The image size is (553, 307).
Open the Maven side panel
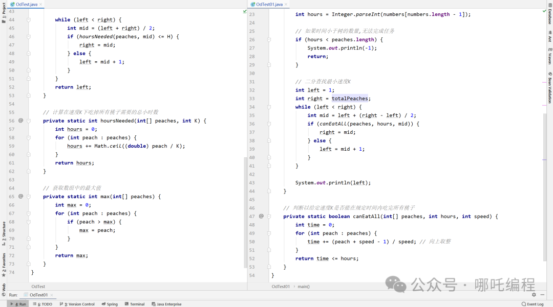[549, 56]
